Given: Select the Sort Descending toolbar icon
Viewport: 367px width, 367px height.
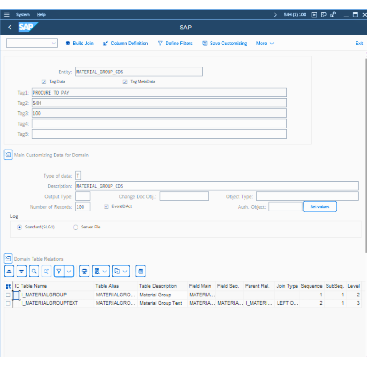Looking at the screenshot, I should point(21,271).
